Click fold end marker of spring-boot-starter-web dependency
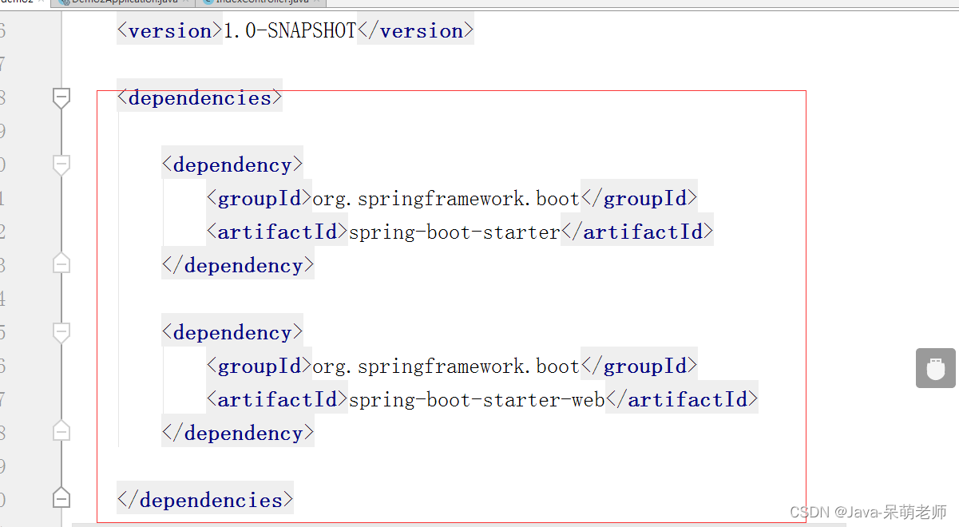 [x=61, y=431]
